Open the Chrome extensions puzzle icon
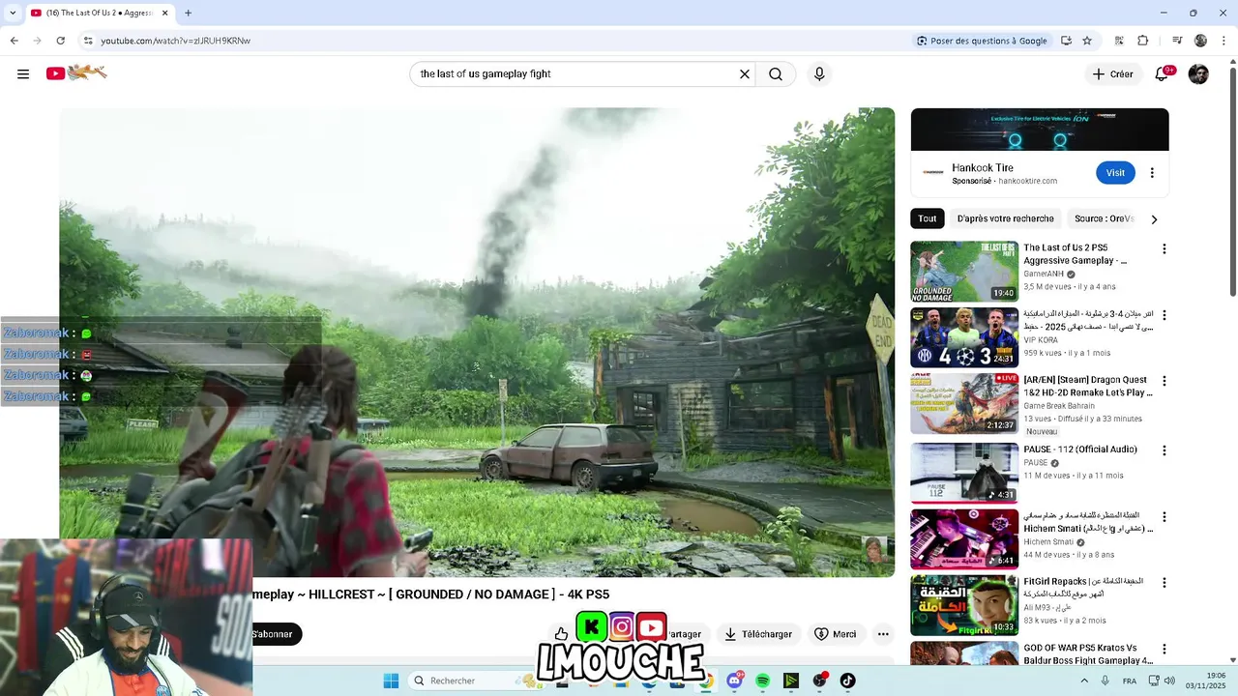 click(x=1142, y=41)
